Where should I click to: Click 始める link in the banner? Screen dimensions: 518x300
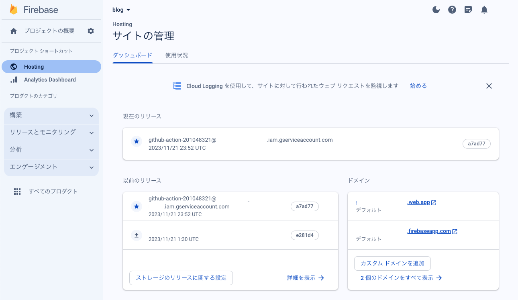(418, 86)
